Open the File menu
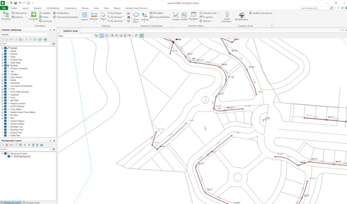 (4, 8)
